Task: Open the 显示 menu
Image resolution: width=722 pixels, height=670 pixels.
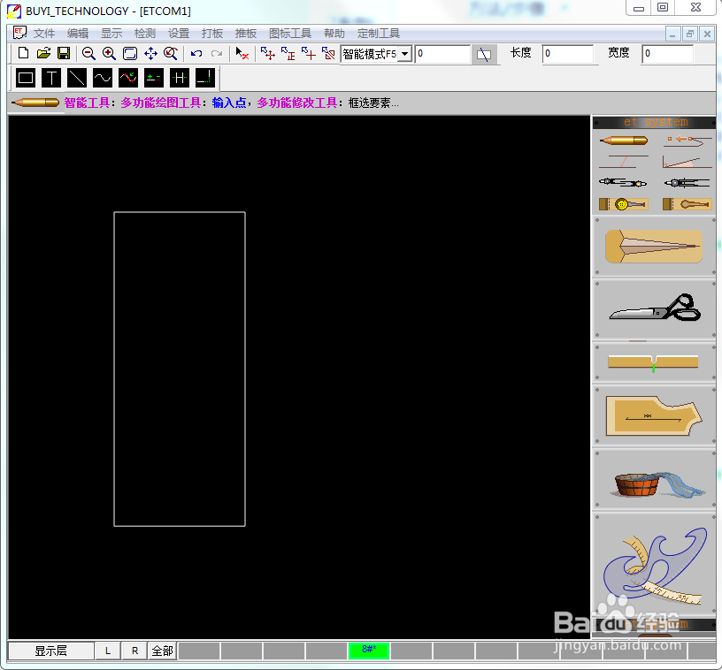Action: point(111,34)
